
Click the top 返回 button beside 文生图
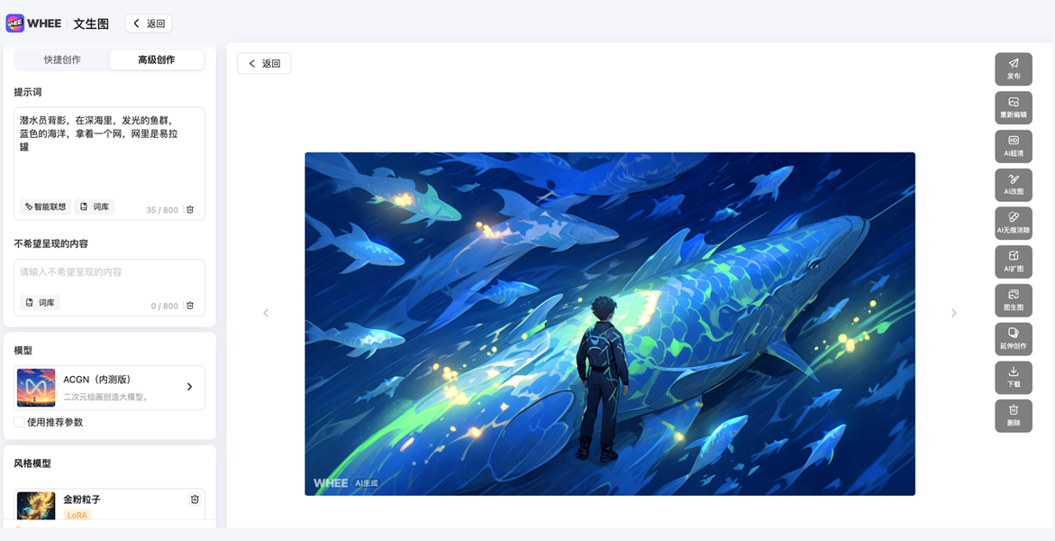[x=149, y=23]
